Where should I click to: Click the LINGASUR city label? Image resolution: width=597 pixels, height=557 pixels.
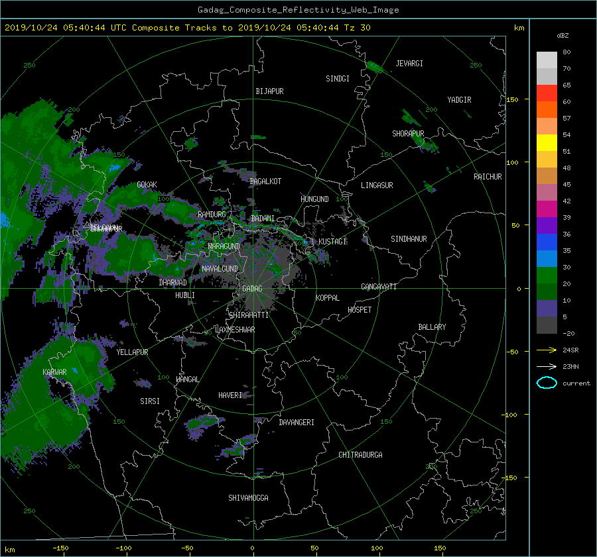tap(377, 185)
